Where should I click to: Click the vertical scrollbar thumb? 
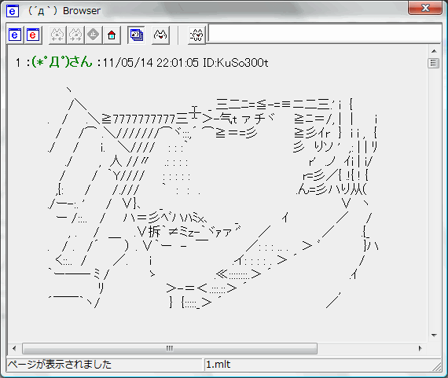pos(433,63)
